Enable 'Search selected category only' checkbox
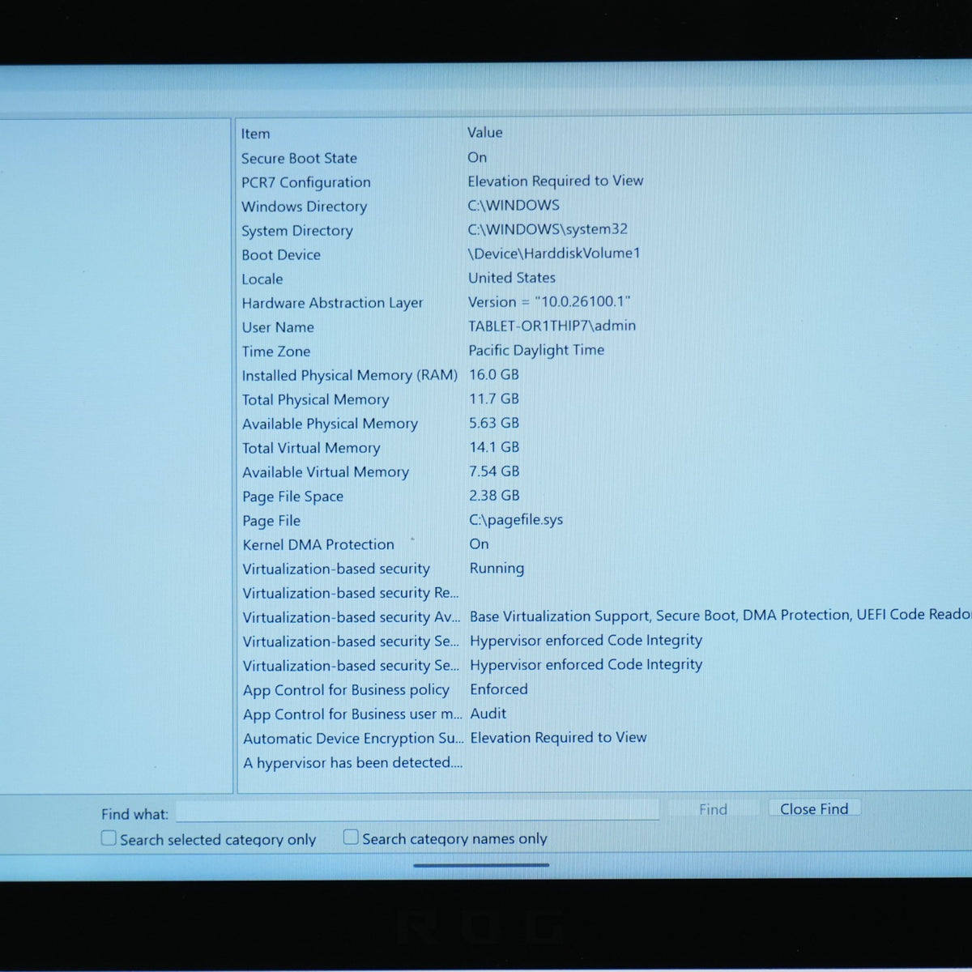Viewport: 972px width, 972px height. (109, 838)
